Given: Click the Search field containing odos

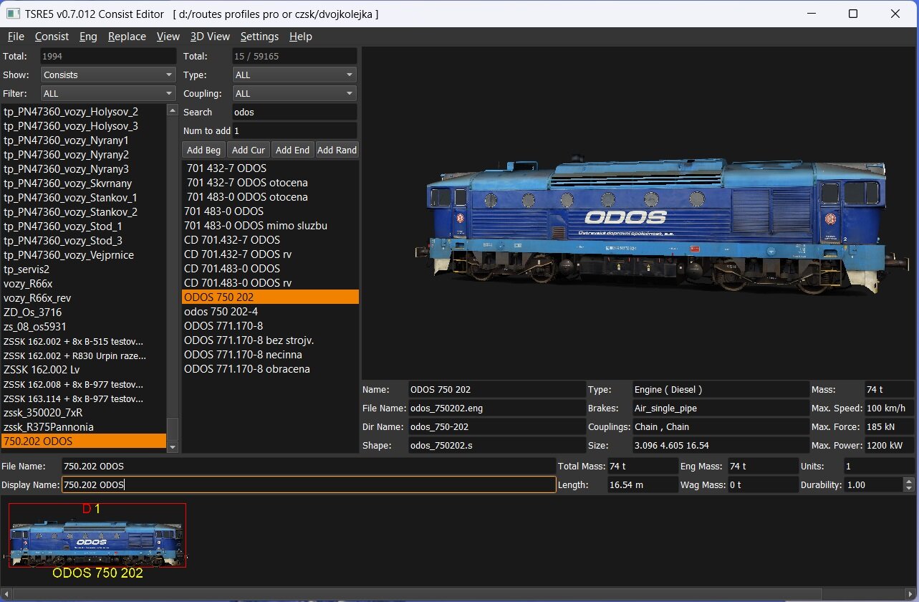Looking at the screenshot, I should (294, 112).
